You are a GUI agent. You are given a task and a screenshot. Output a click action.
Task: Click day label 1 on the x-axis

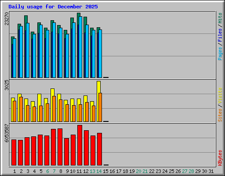click(x=15, y=171)
